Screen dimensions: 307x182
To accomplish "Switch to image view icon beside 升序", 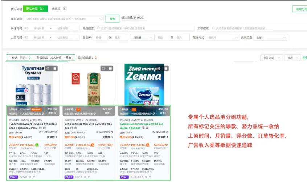I will (304, 58).
